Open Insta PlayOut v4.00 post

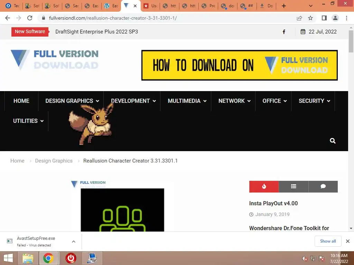click(x=273, y=203)
